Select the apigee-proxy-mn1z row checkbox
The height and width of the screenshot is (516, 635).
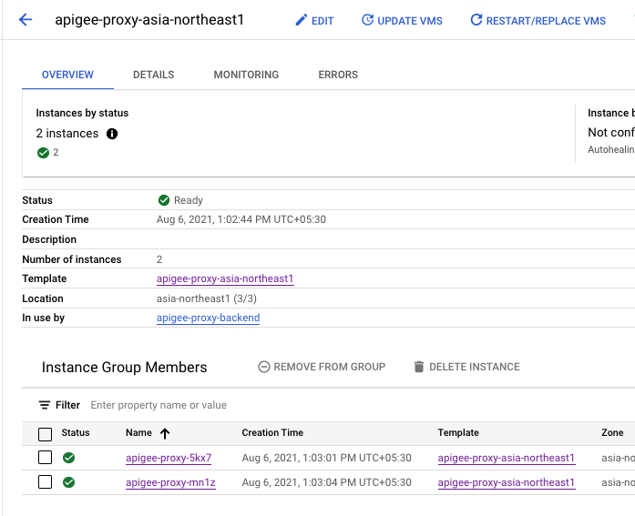(46, 482)
